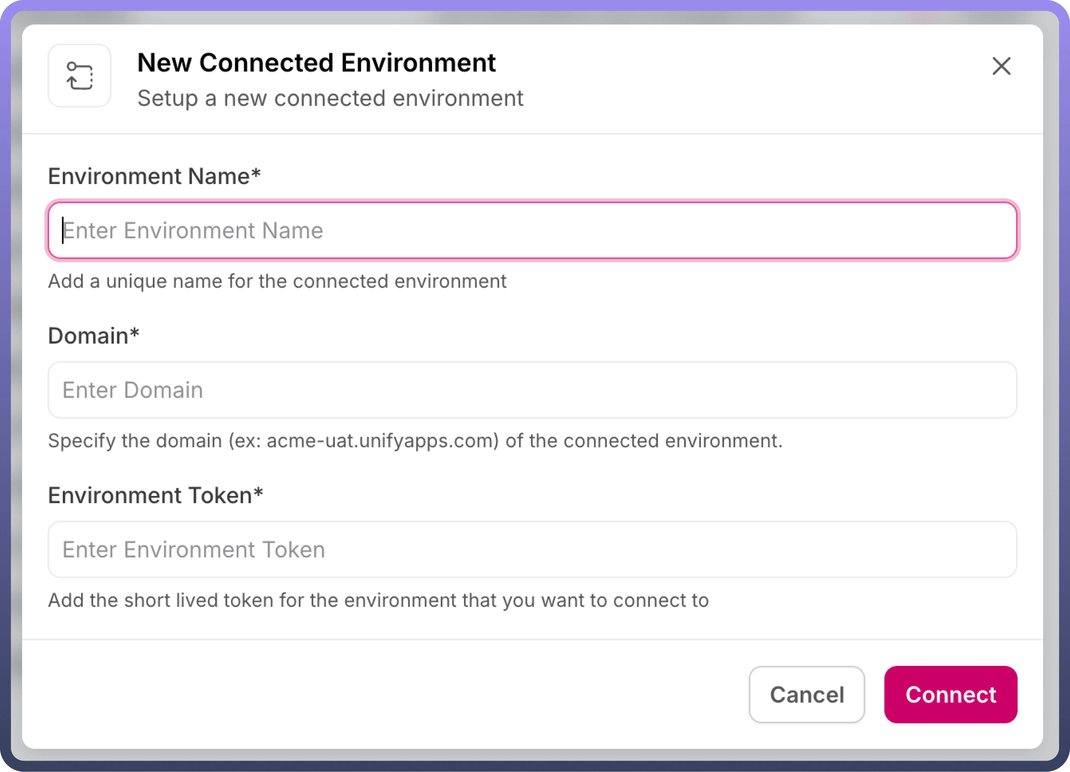Click the Setup a new connected environment subtitle
This screenshot has width=1070, height=772.
click(x=330, y=99)
